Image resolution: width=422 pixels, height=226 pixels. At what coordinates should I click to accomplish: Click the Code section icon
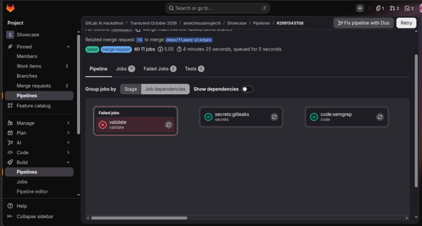tap(10, 152)
